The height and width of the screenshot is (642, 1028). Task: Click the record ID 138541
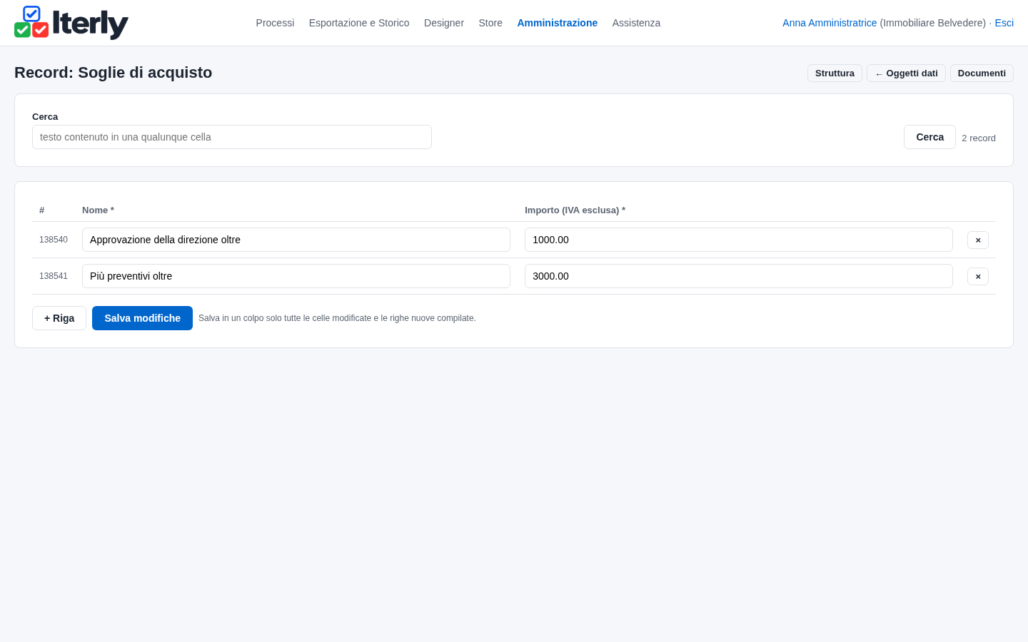click(54, 276)
